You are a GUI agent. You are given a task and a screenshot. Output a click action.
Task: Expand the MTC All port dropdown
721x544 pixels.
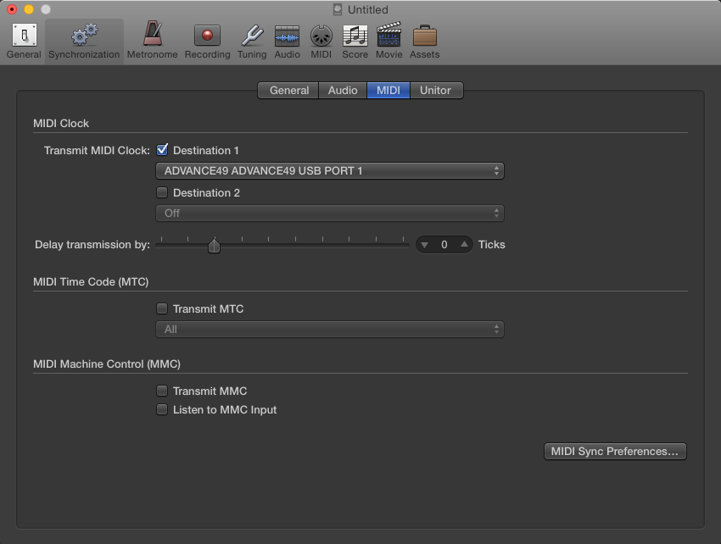330,329
